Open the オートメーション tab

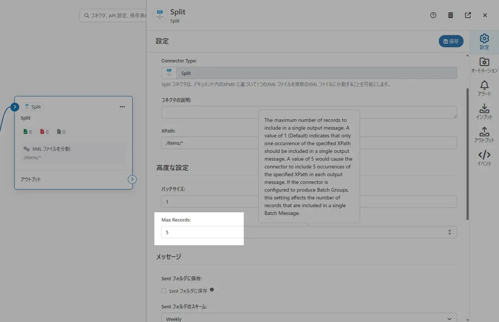(x=484, y=65)
